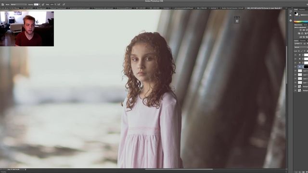Click the white background color swatch

[297, 14]
